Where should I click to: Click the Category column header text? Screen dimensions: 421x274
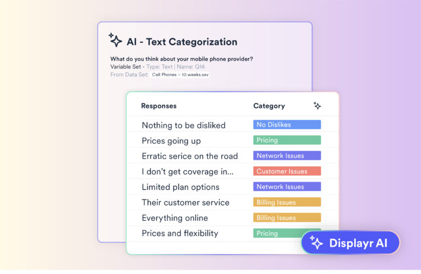269,106
